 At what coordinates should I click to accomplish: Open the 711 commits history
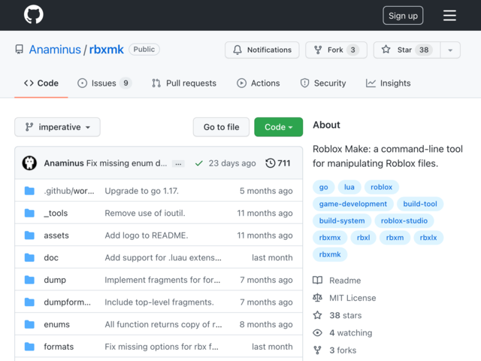pos(278,163)
